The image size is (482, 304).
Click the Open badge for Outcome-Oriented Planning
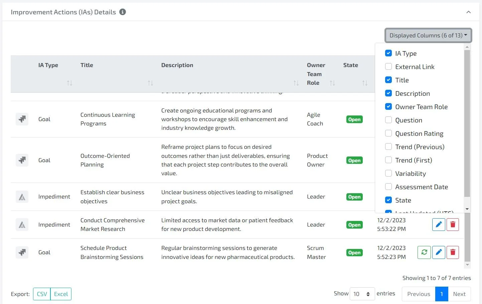pyautogui.click(x=354, y=161)
